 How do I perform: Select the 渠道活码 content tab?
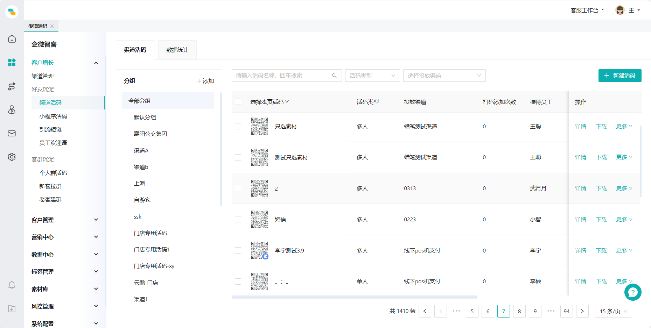point(135,50)
